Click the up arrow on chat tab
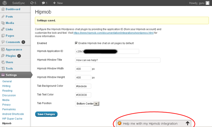Screen dimensions: 212x127 187,123
